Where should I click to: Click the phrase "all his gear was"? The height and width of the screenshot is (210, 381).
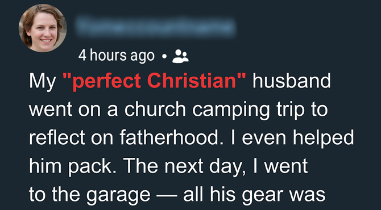(254, 195)
